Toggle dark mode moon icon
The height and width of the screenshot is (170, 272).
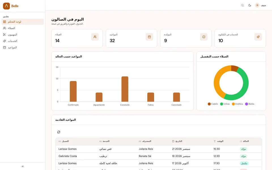click(x=250, y=5)
